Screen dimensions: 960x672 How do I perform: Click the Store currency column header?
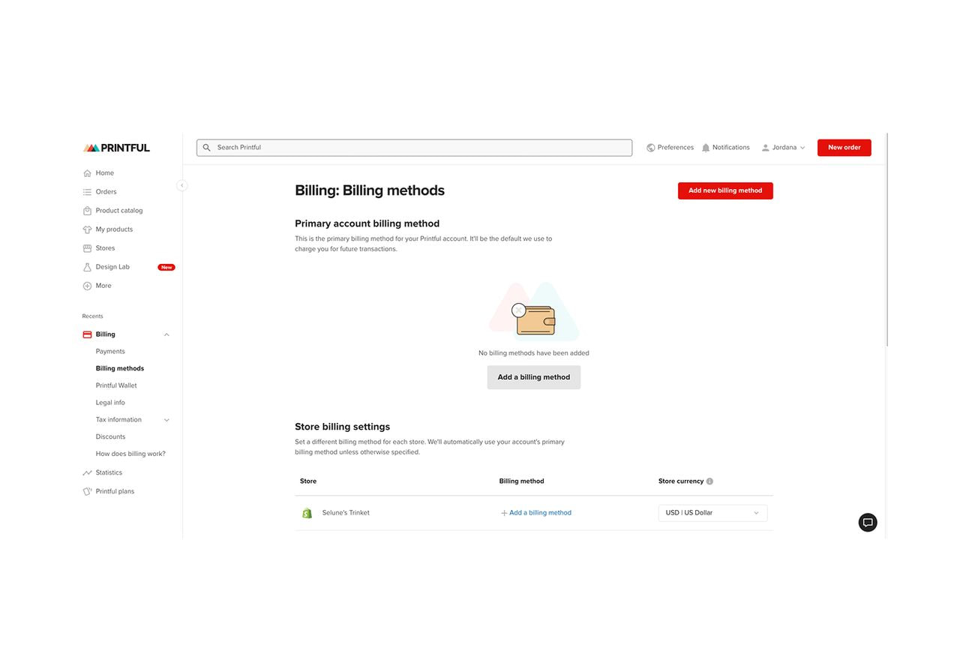click(681, 481)
